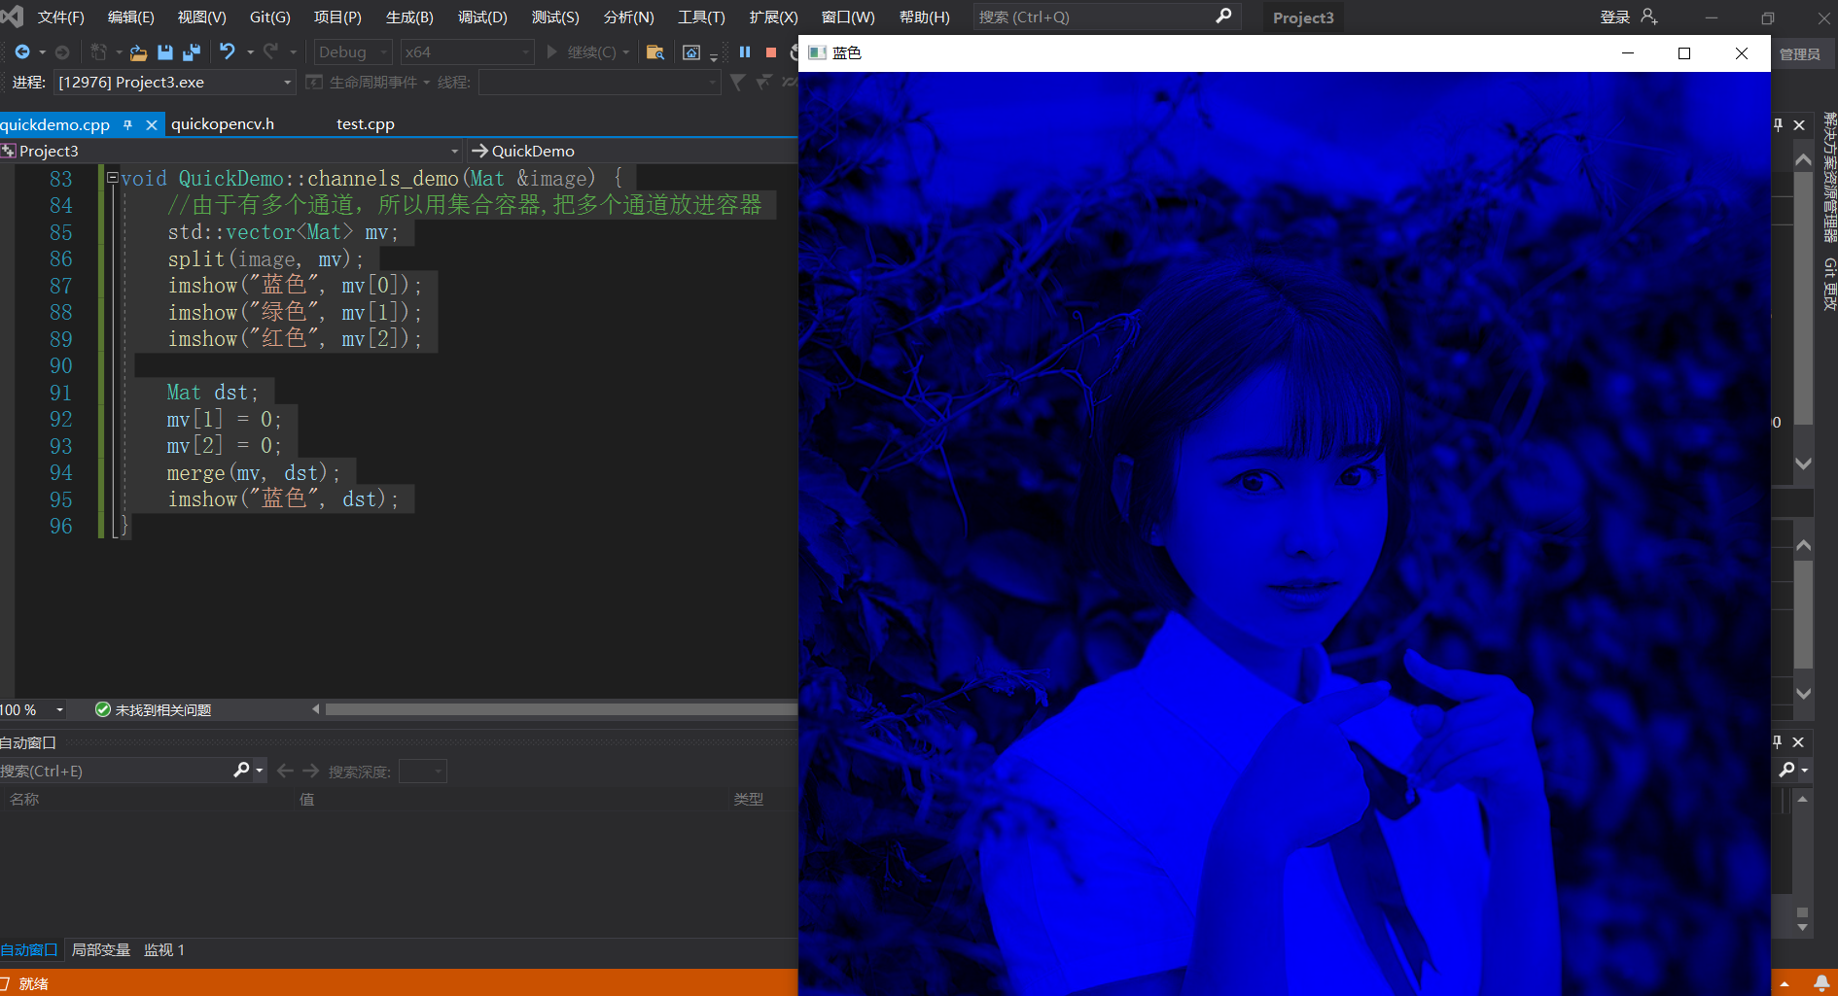The image size is (1838, 996).
Task: Click the save all files icon
Action: 192,52
